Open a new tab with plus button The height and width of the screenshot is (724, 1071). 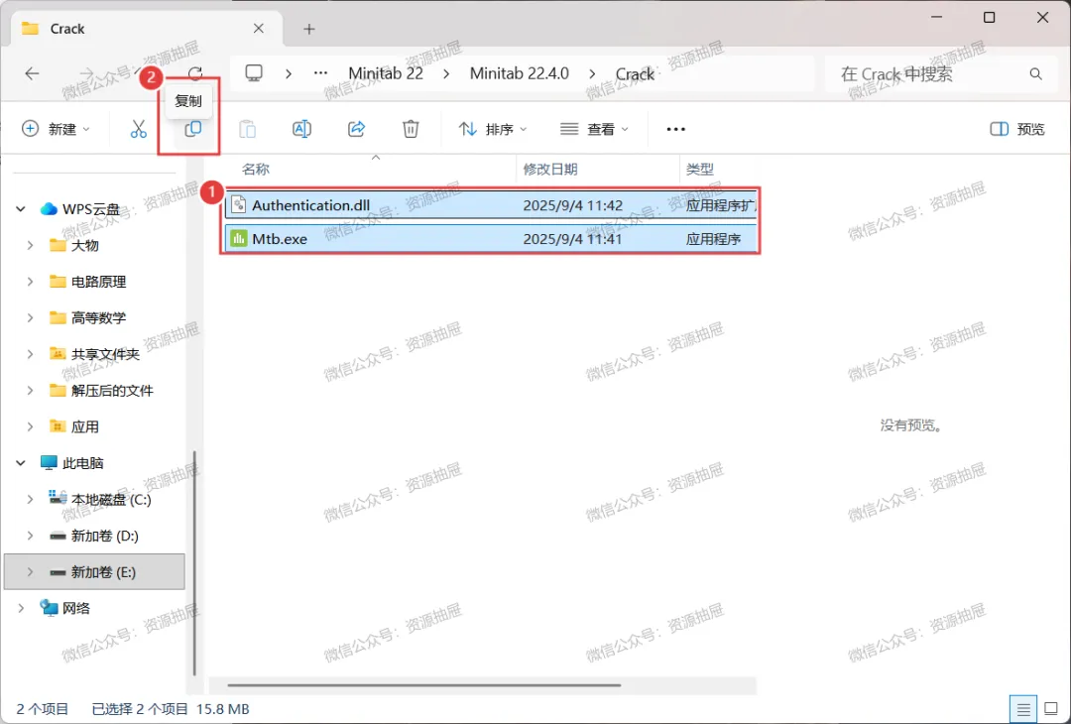[309, 29]
